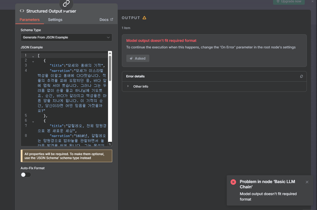Screen dimensions: 317x210
Task: Click the 'Model output doesn't fit required format' heading
Action: [x=161, y=41]
